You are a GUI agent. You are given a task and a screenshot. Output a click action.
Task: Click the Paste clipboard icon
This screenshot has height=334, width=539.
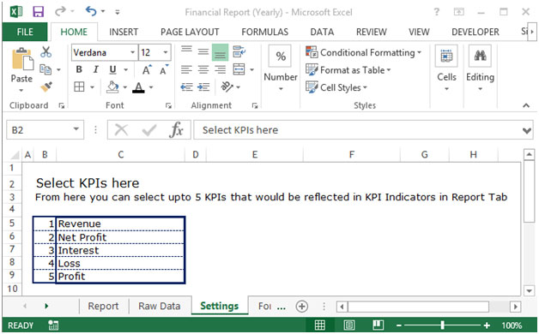(x=22, y=60)
